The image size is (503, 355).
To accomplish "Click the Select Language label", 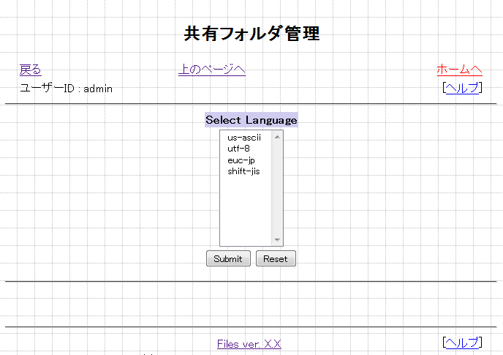I will [251, 120].
